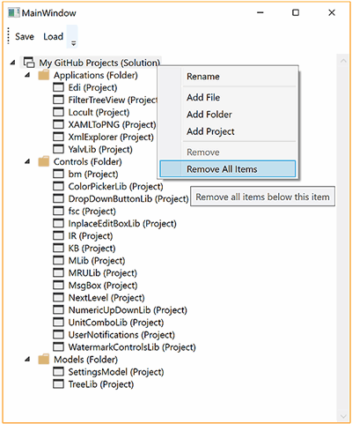Collapse the Controls folder

pos(27,161)
